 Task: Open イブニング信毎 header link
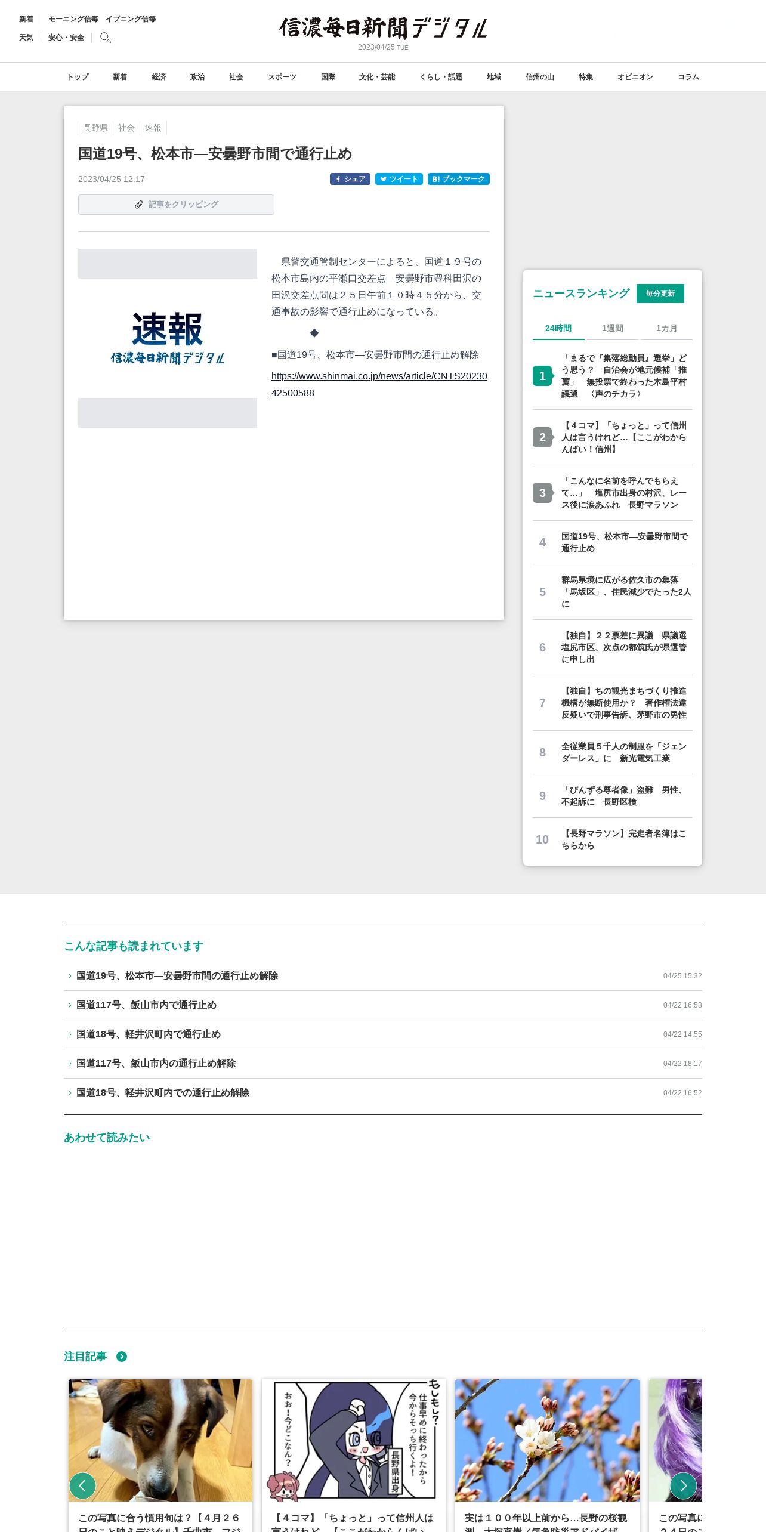[x=131, y=19]
